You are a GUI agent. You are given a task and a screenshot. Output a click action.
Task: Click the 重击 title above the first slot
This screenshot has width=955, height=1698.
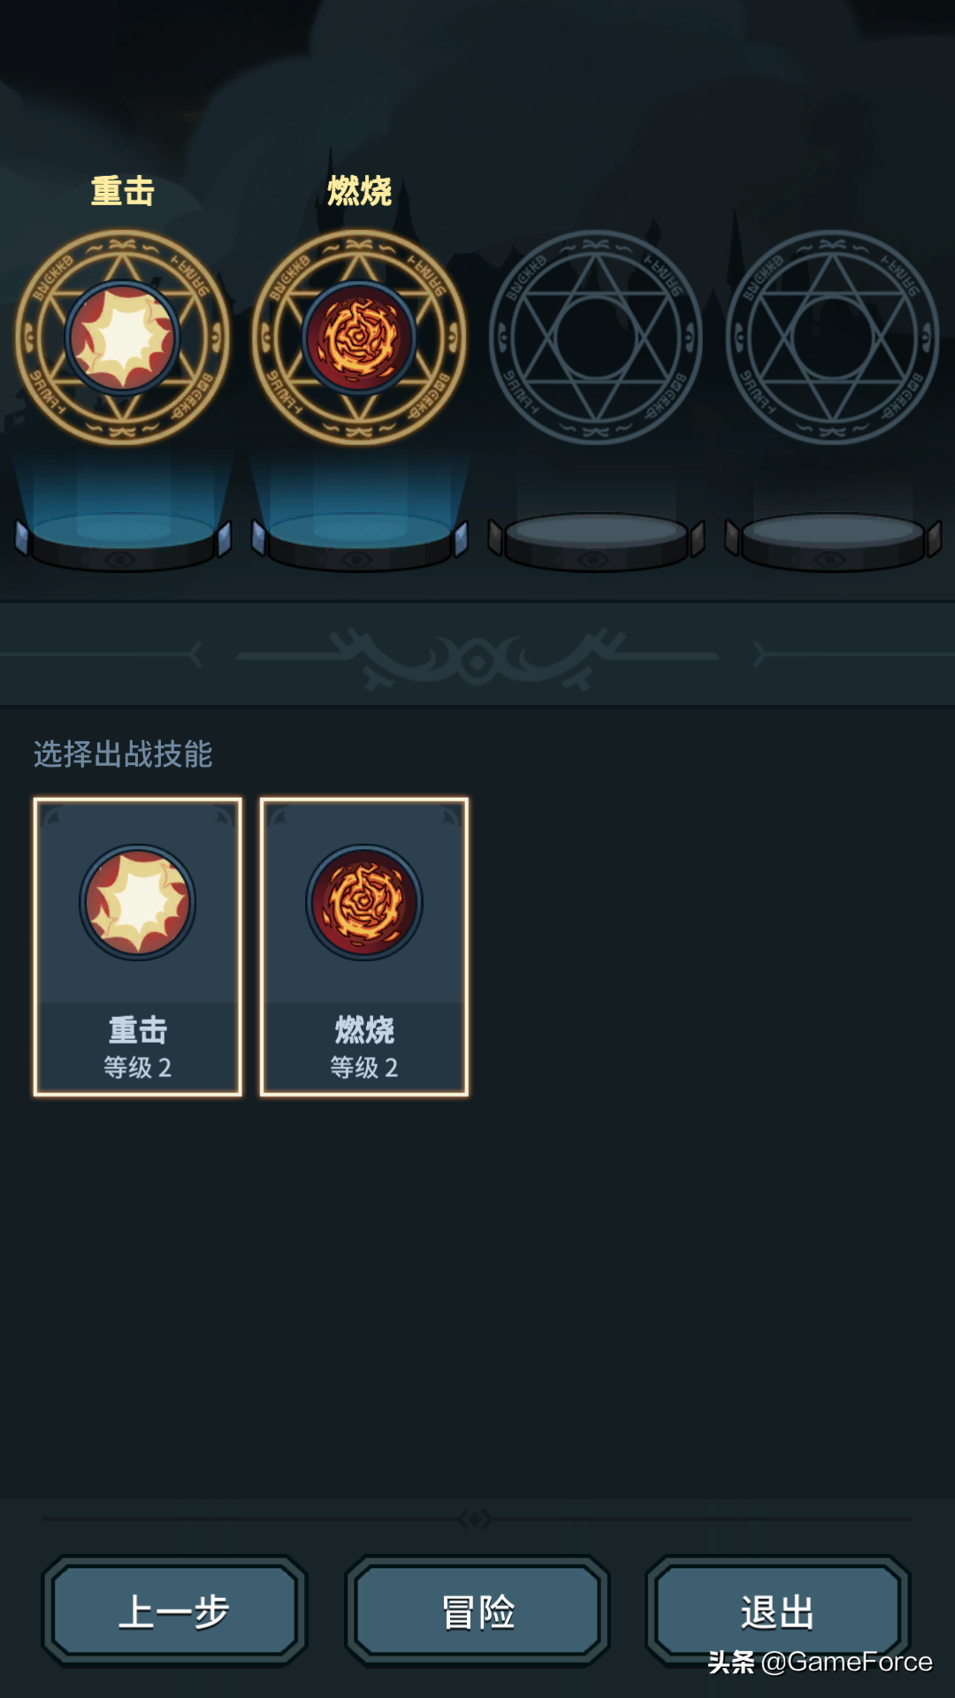point(123,191)
